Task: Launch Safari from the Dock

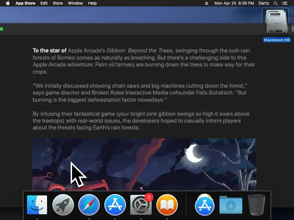Action: click(x=89, y=205)
